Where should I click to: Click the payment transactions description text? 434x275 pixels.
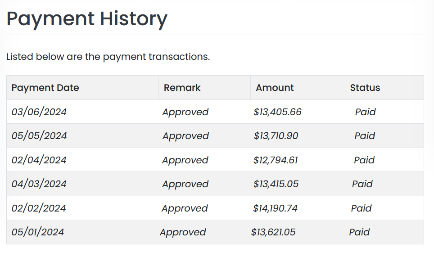click(x=108, y=57)
